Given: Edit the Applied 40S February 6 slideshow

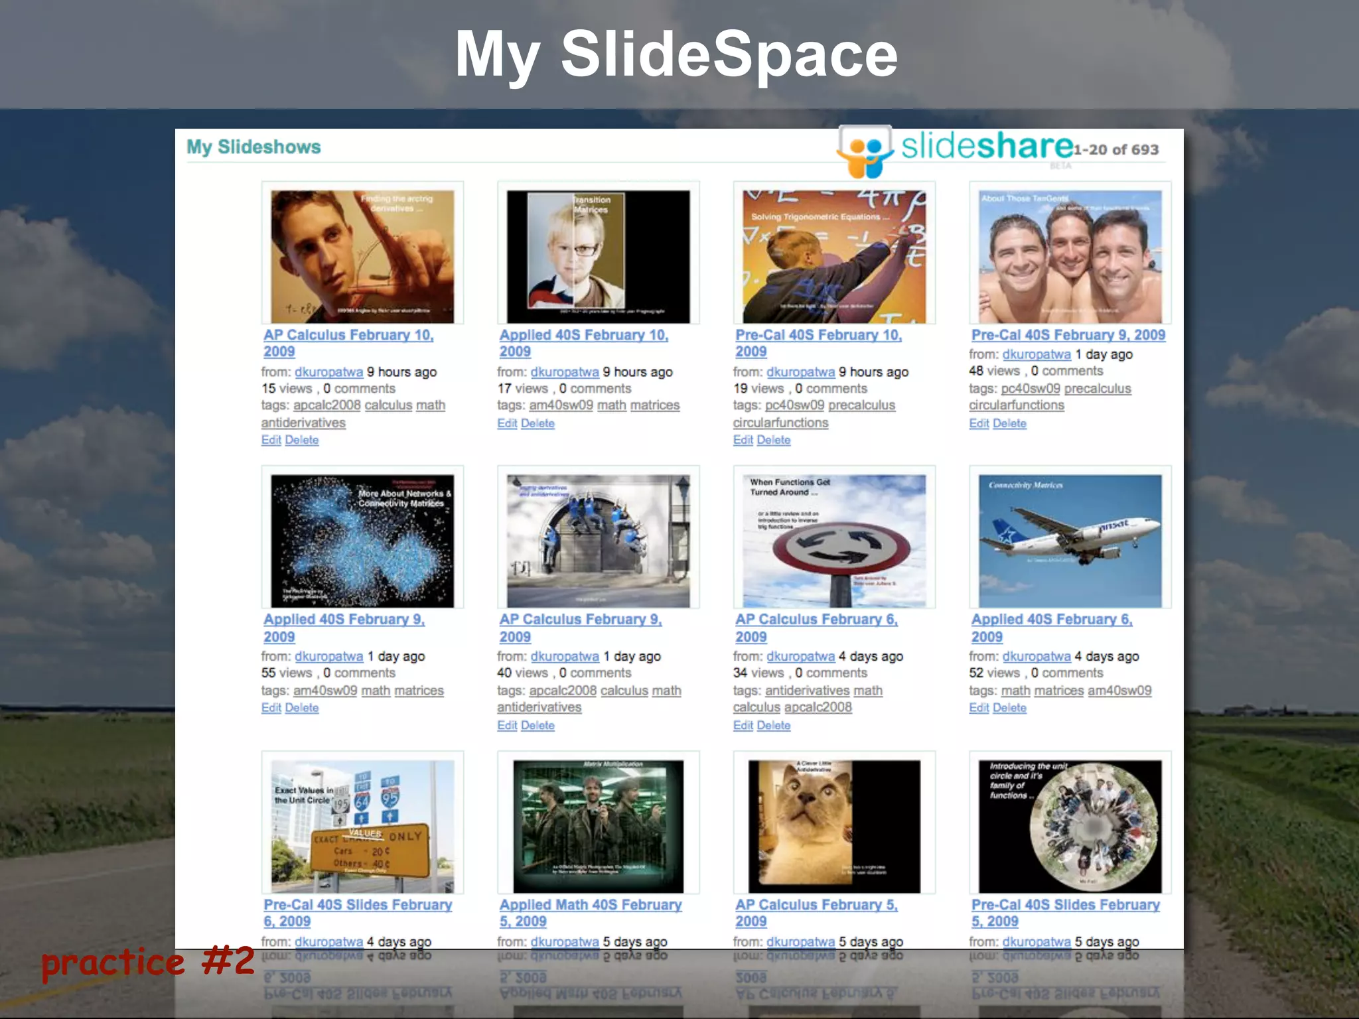Looking at the screenshot, I should [979, 708].
